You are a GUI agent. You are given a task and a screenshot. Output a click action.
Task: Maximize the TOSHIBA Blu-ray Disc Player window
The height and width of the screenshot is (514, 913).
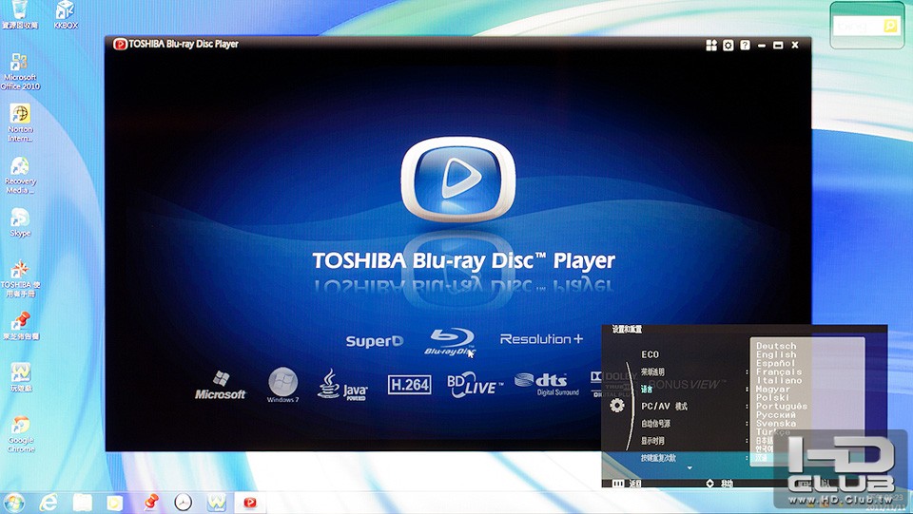[x=778, y=46]
